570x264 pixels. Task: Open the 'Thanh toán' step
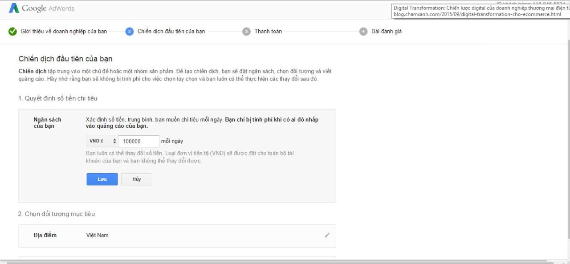coord(268,32)
